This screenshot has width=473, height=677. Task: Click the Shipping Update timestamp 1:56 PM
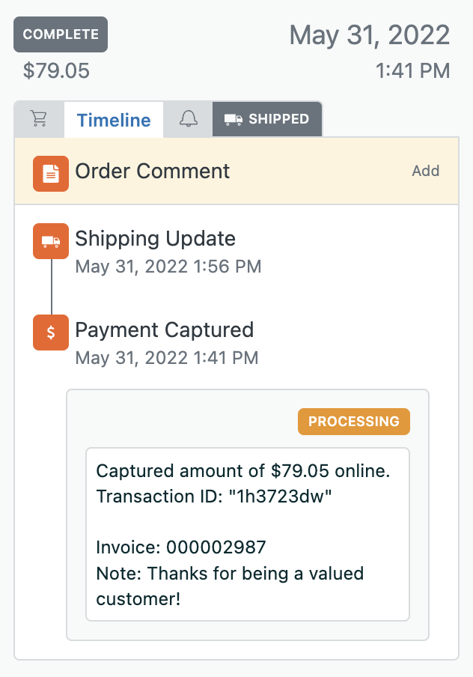pos(168,267)
